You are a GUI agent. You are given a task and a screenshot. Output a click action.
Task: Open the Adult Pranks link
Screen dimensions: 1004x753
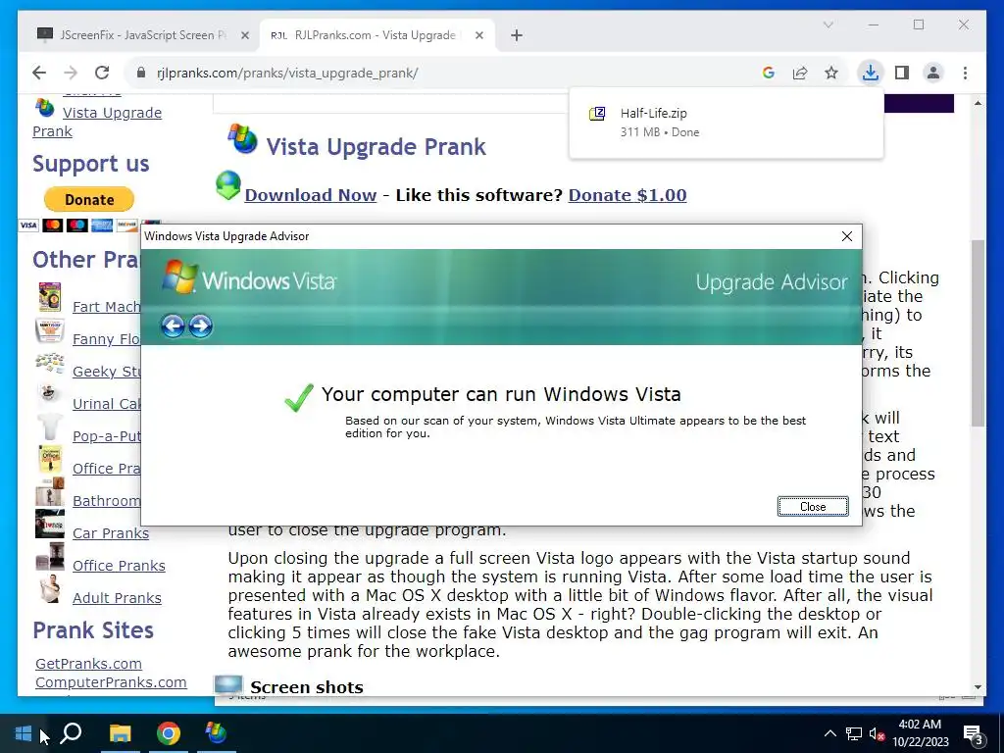[118, 598]
